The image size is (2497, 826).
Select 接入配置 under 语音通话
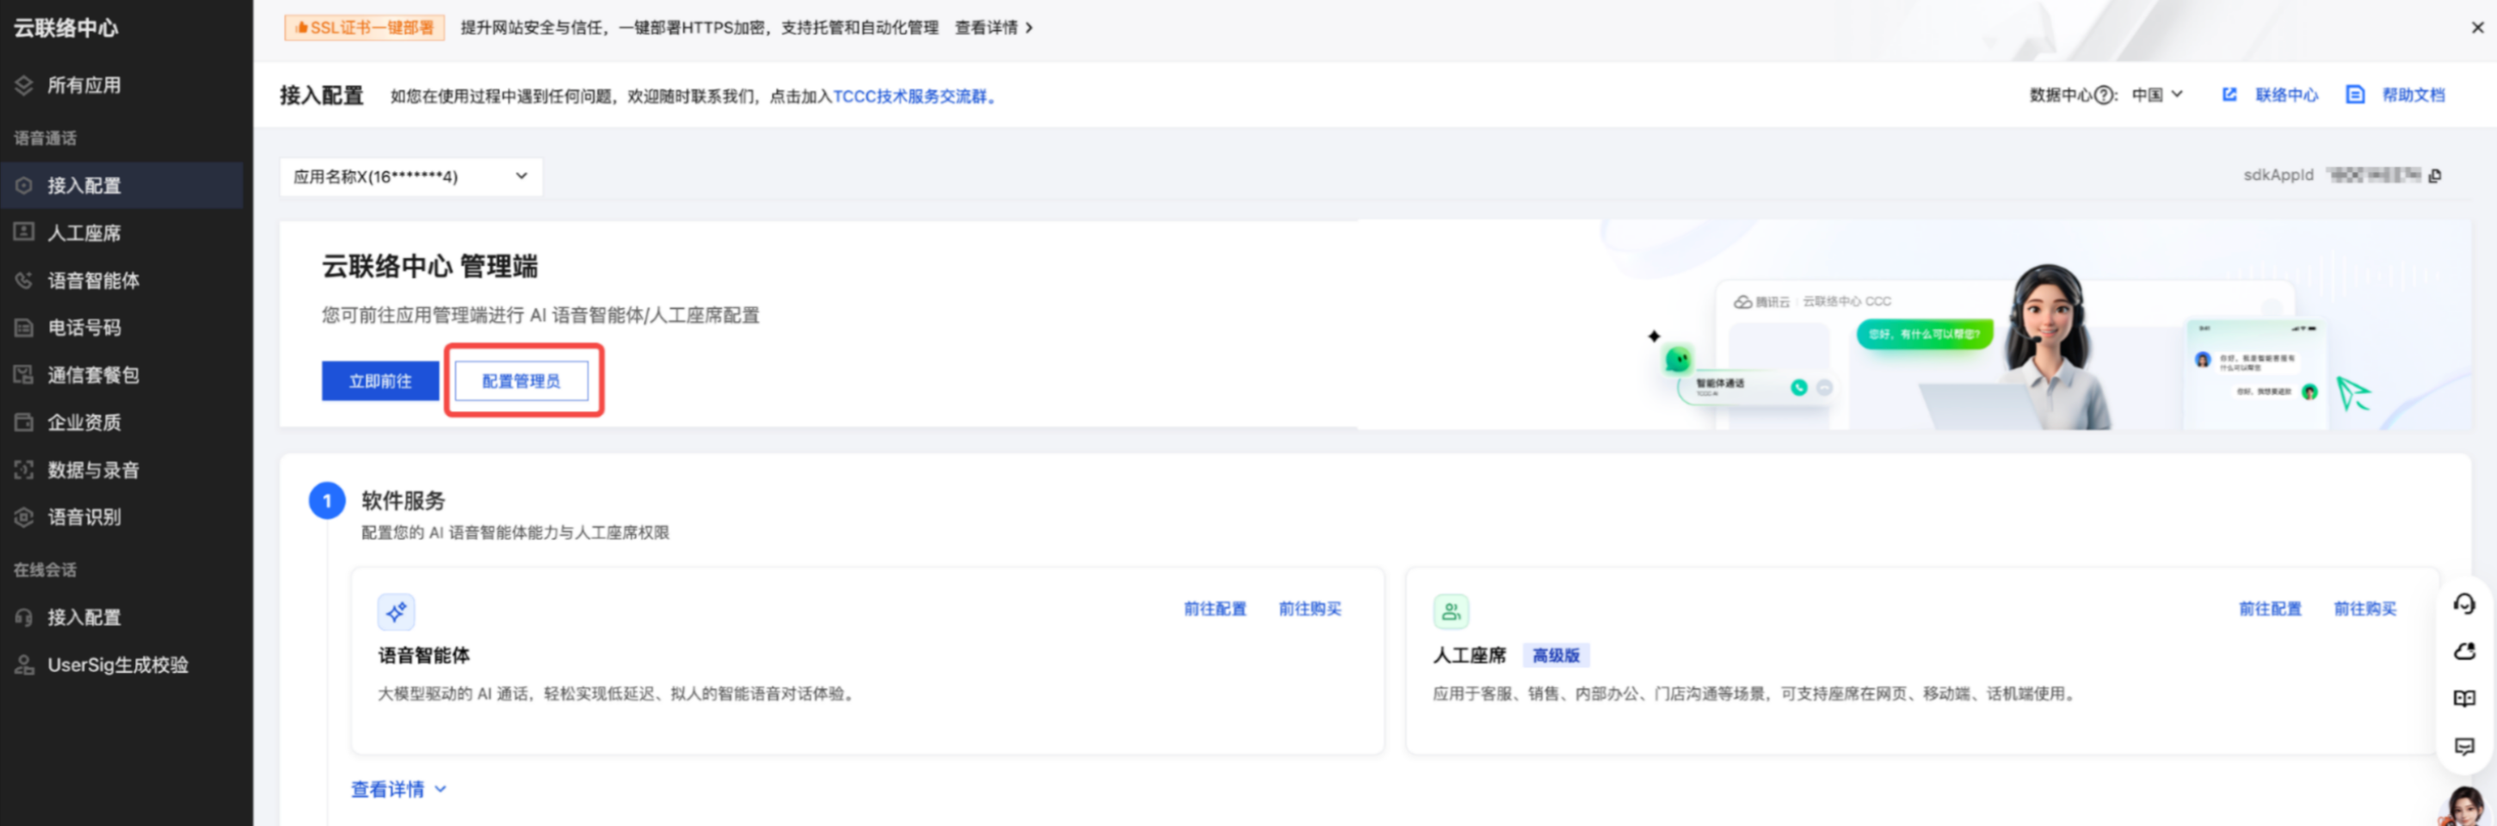pyautogui.click(x=121, y=185)
